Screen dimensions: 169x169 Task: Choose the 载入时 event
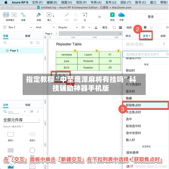(x=130, y=140)
